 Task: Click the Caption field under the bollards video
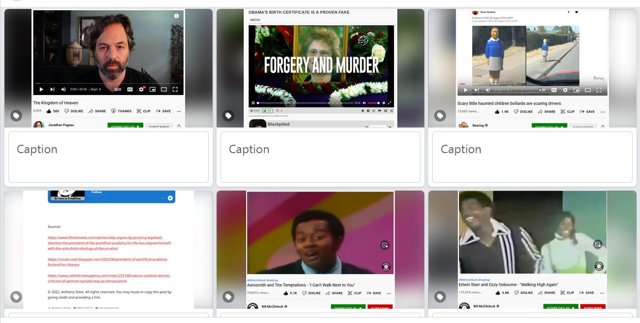tap(532, 157)
